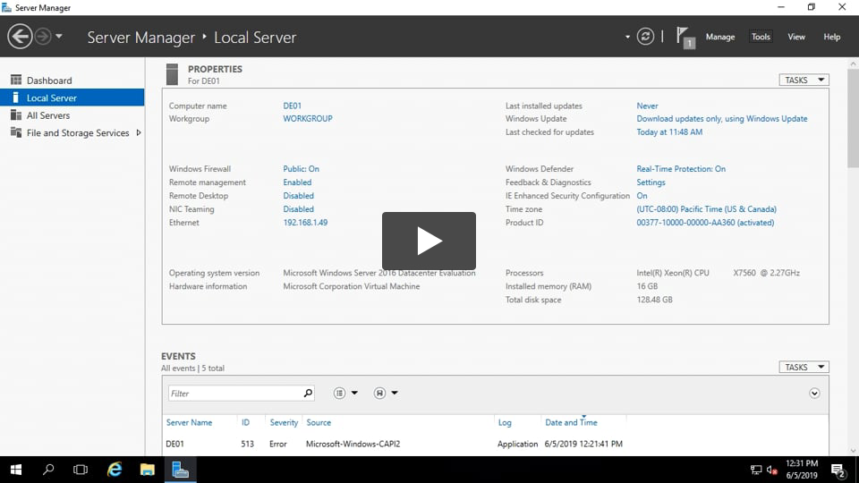Open Internet Explorer from taskbar
This screenshot has height=483, width=859.
pyautogui.click(x=115, y=470)
